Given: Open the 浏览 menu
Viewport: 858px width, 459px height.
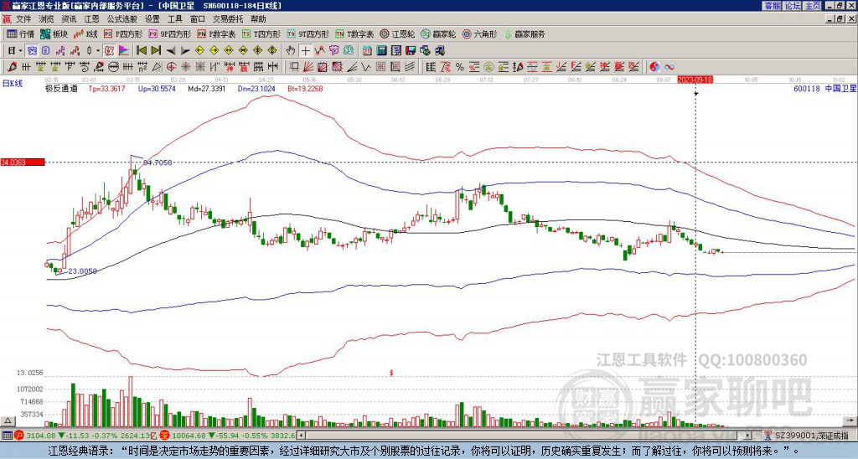Looking at the screenshot, I should [x=47, y=19].
